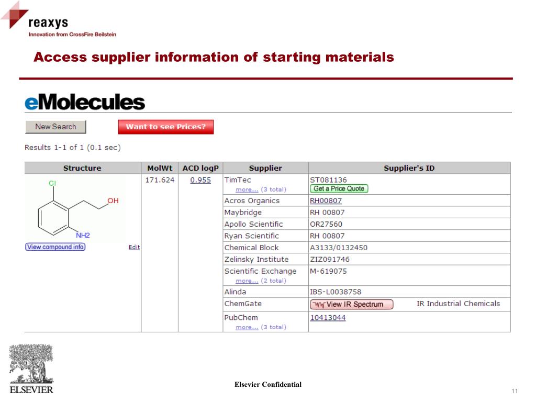Viewport: 536px width, 402px height.
Task: Click the eMolecules logo
Action: pos(85,102)
